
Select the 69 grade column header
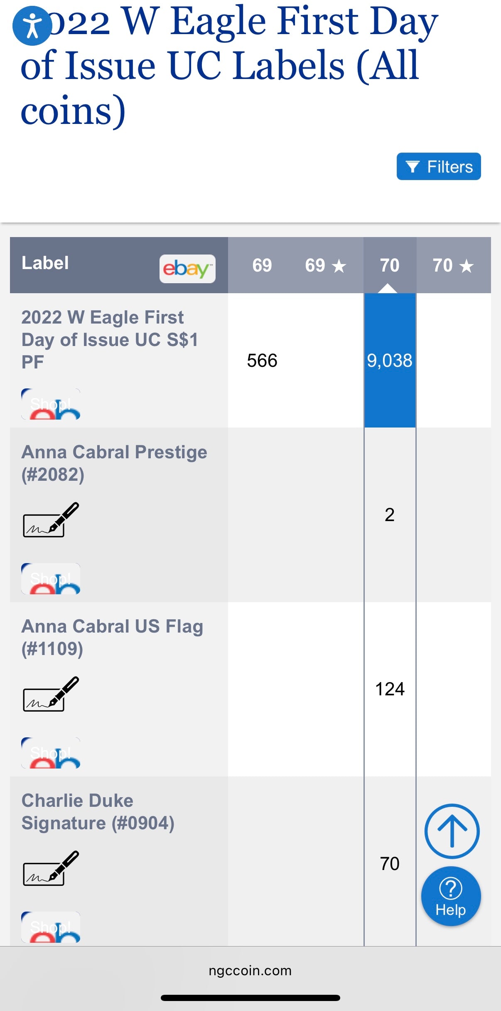point(262,265)
